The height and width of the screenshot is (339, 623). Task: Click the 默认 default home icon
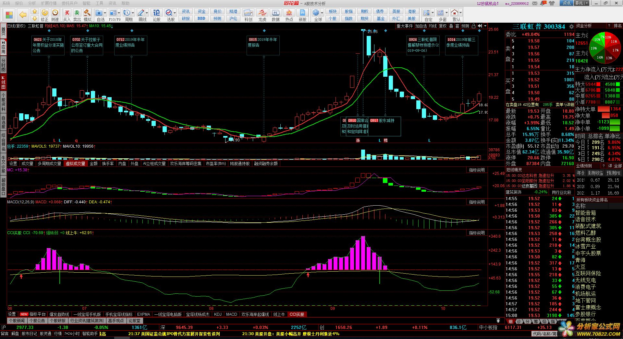coord(455,13)
